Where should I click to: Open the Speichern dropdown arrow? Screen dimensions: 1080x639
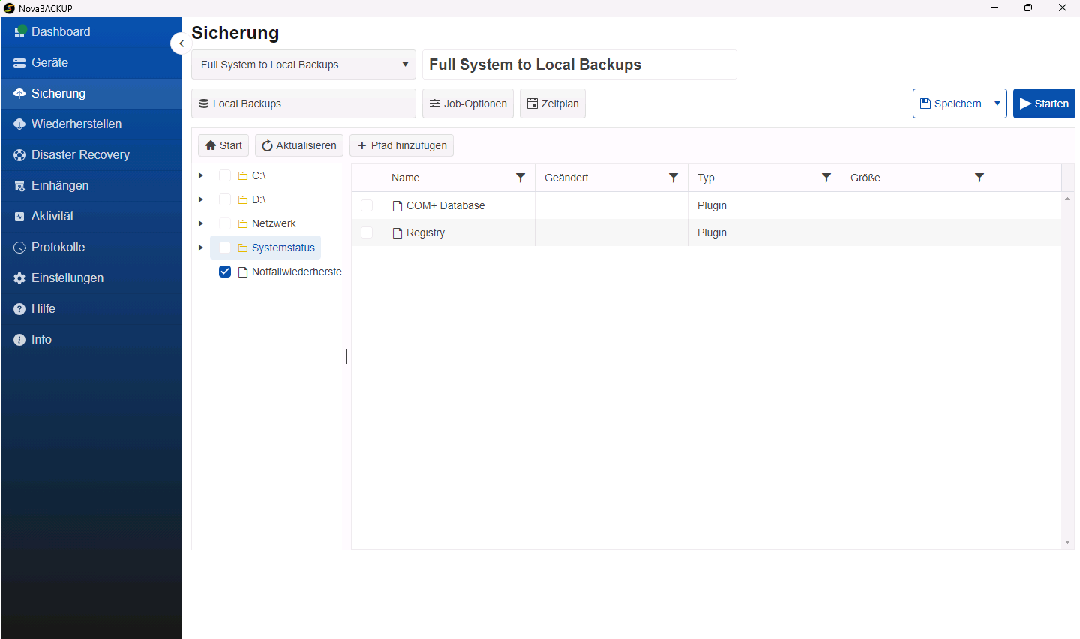coord(997,103)
